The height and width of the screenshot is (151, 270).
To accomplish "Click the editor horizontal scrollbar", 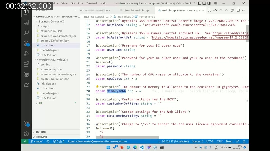I will click(x=127, y=138).
